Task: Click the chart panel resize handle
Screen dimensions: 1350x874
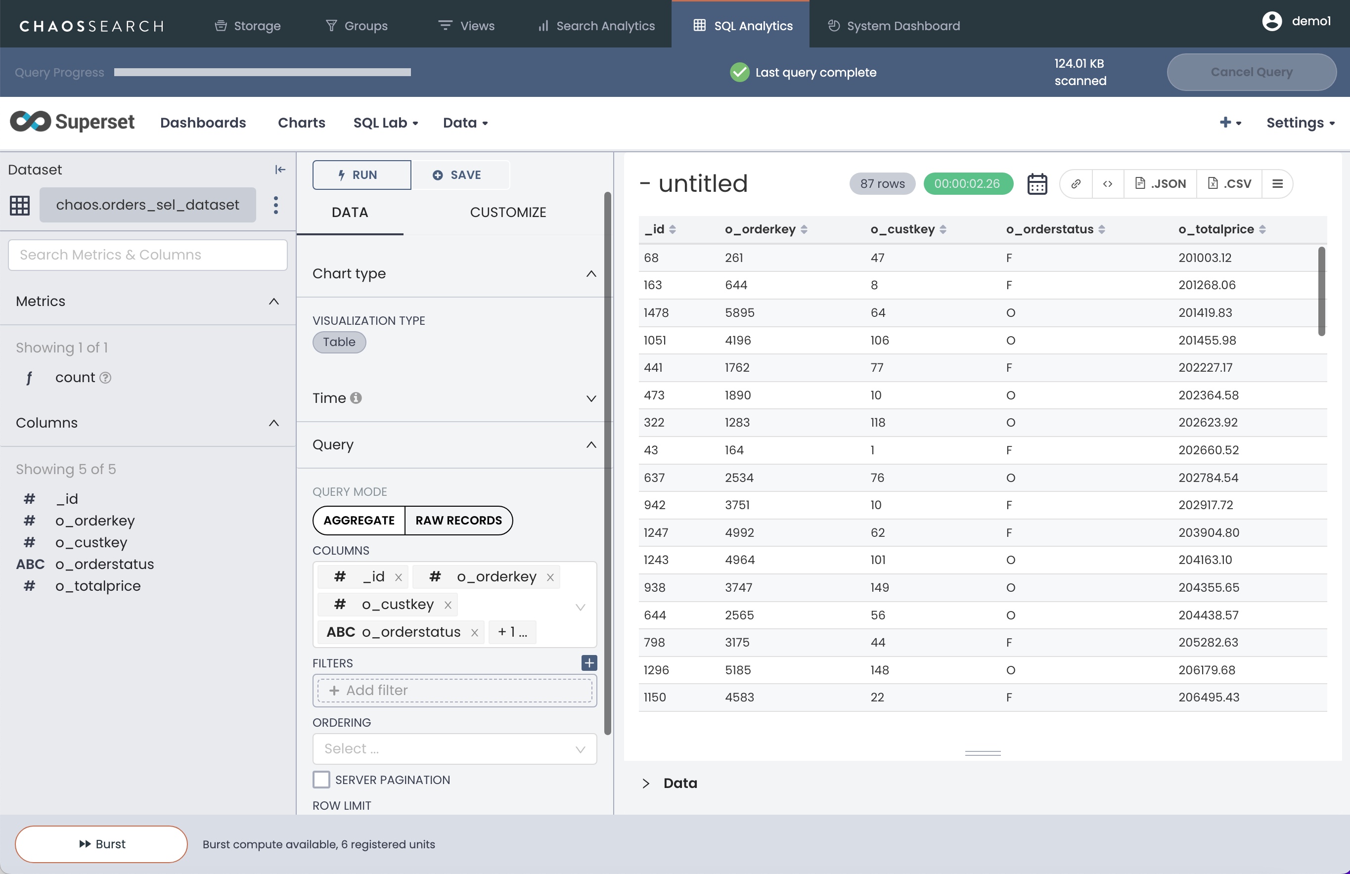Action: (983, 753)
